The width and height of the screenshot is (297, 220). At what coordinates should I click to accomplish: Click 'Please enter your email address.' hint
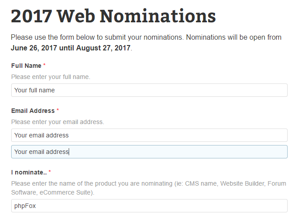coord(57,122)
